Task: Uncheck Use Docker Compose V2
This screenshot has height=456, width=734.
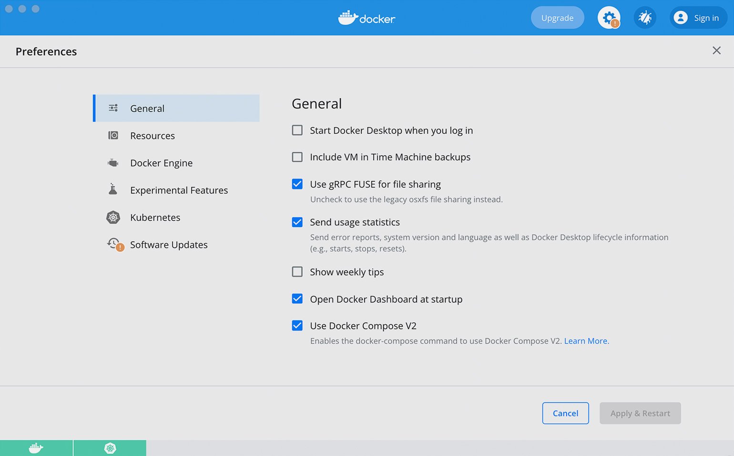Action: (x=297, y=326)
